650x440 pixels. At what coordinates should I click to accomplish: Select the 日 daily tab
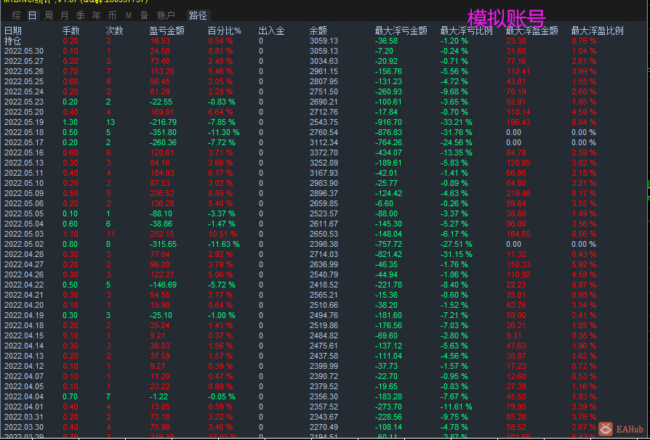pyautogui.click(x=32, y=15)
